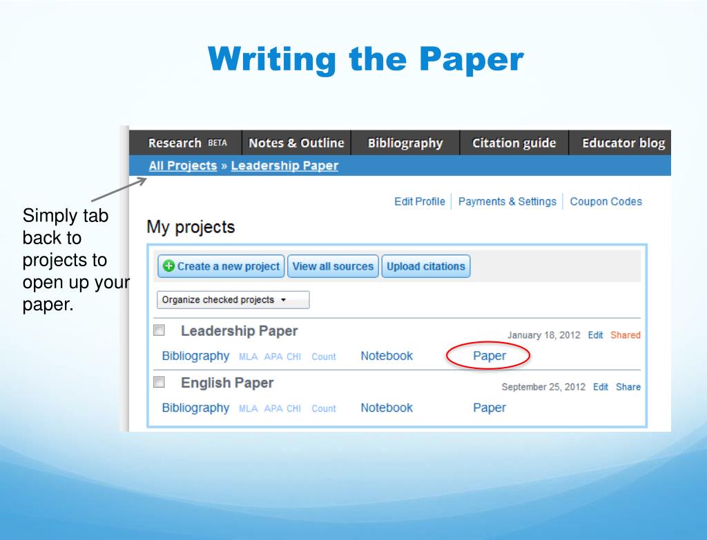Click the Create a new project button
This screenshot has height=540, width=707.
221,266
